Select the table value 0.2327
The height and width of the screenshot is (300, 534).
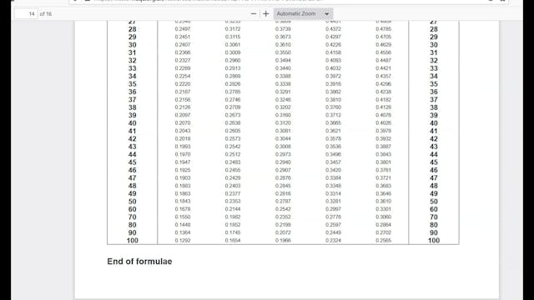(x=183, y=60)
